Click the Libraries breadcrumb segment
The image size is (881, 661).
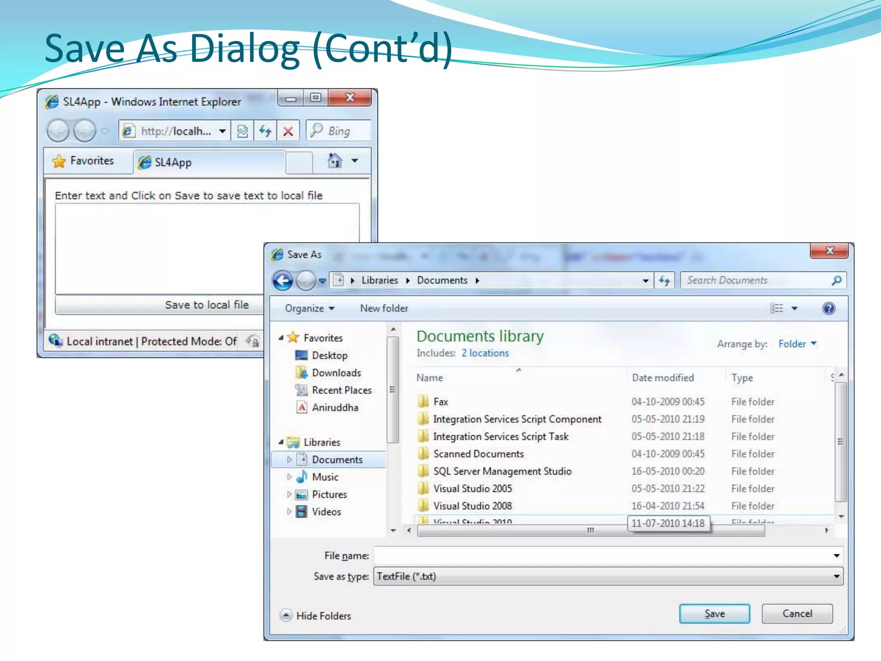click(380, 281)
